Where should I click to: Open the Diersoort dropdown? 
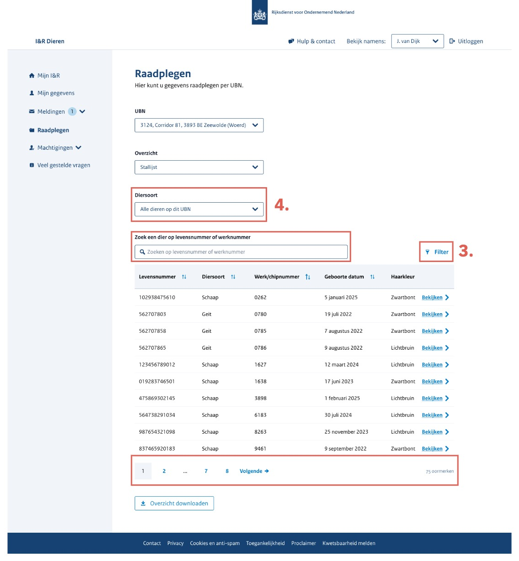coord(199,209)
